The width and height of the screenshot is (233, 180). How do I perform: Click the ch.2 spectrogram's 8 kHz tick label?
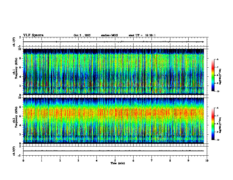tap(20, 107)
